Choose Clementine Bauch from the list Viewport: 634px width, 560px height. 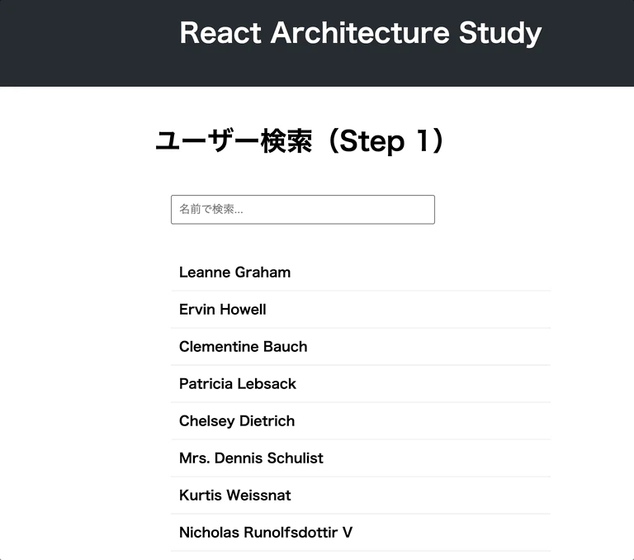pos(361,347)
